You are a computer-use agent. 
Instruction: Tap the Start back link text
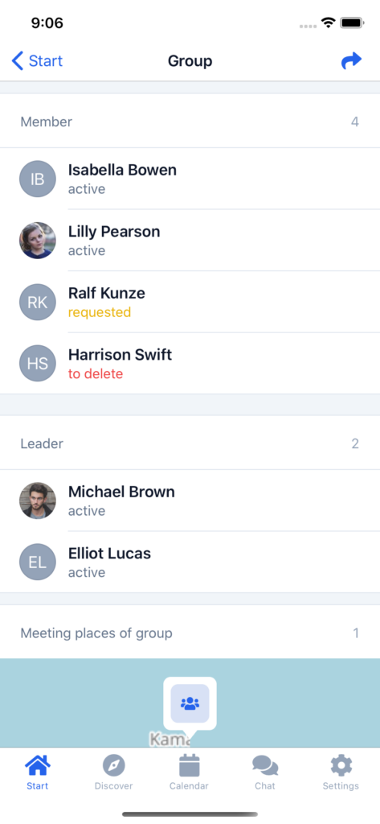pyautogui.click(x=46, y=61)
